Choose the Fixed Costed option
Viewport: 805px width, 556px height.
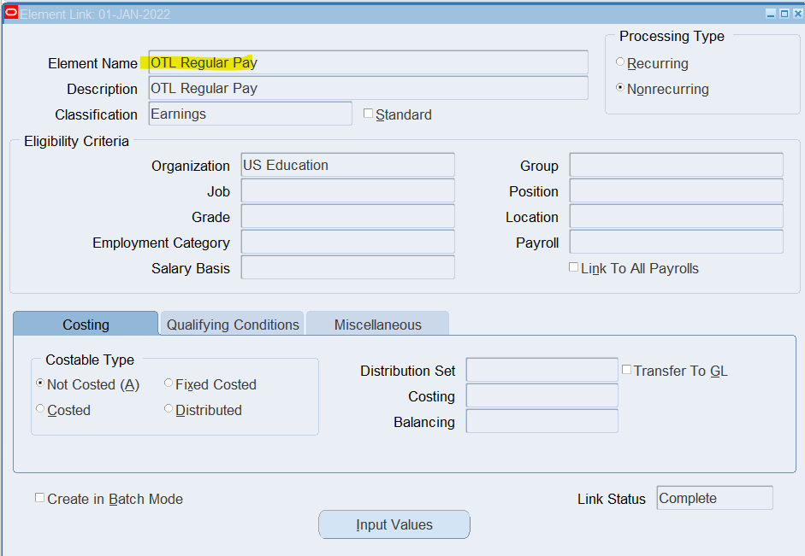tap(169, 383)
